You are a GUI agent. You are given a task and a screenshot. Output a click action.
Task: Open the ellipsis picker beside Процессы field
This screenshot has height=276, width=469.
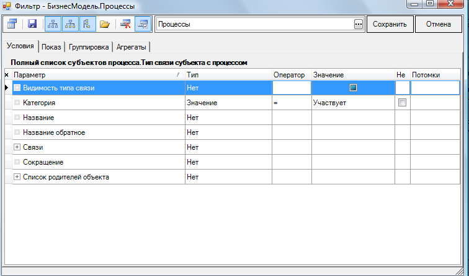pos(358,24)
